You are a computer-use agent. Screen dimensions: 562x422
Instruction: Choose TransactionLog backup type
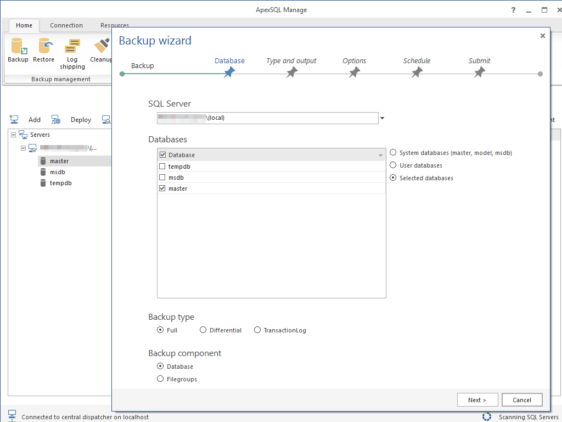(x=257, y=330)
